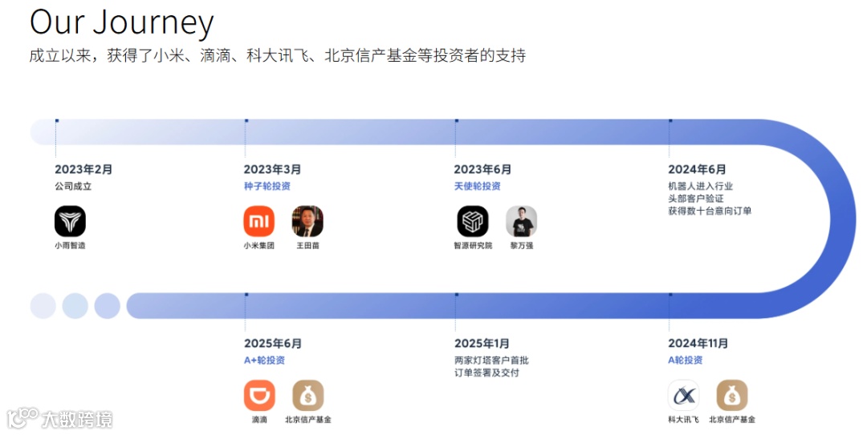The width and height of the screenshot is (867, 435).
Task: Click the timeline marker above 2023年3月
Action: 246,120
